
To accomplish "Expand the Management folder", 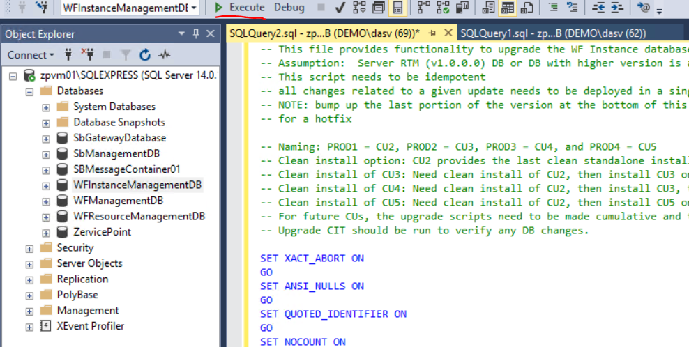I will 29,311.
